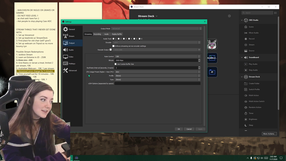Screen dimensions: 286x161
Task: Open volume control in system tray
Action: [262, 158]
